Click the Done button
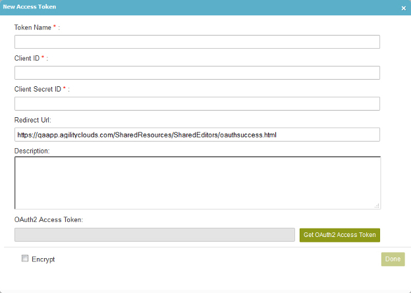 (393, 259)
